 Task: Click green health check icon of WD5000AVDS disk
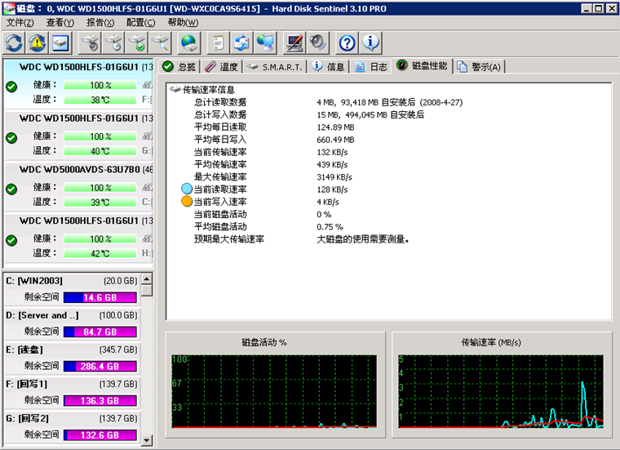11,189
